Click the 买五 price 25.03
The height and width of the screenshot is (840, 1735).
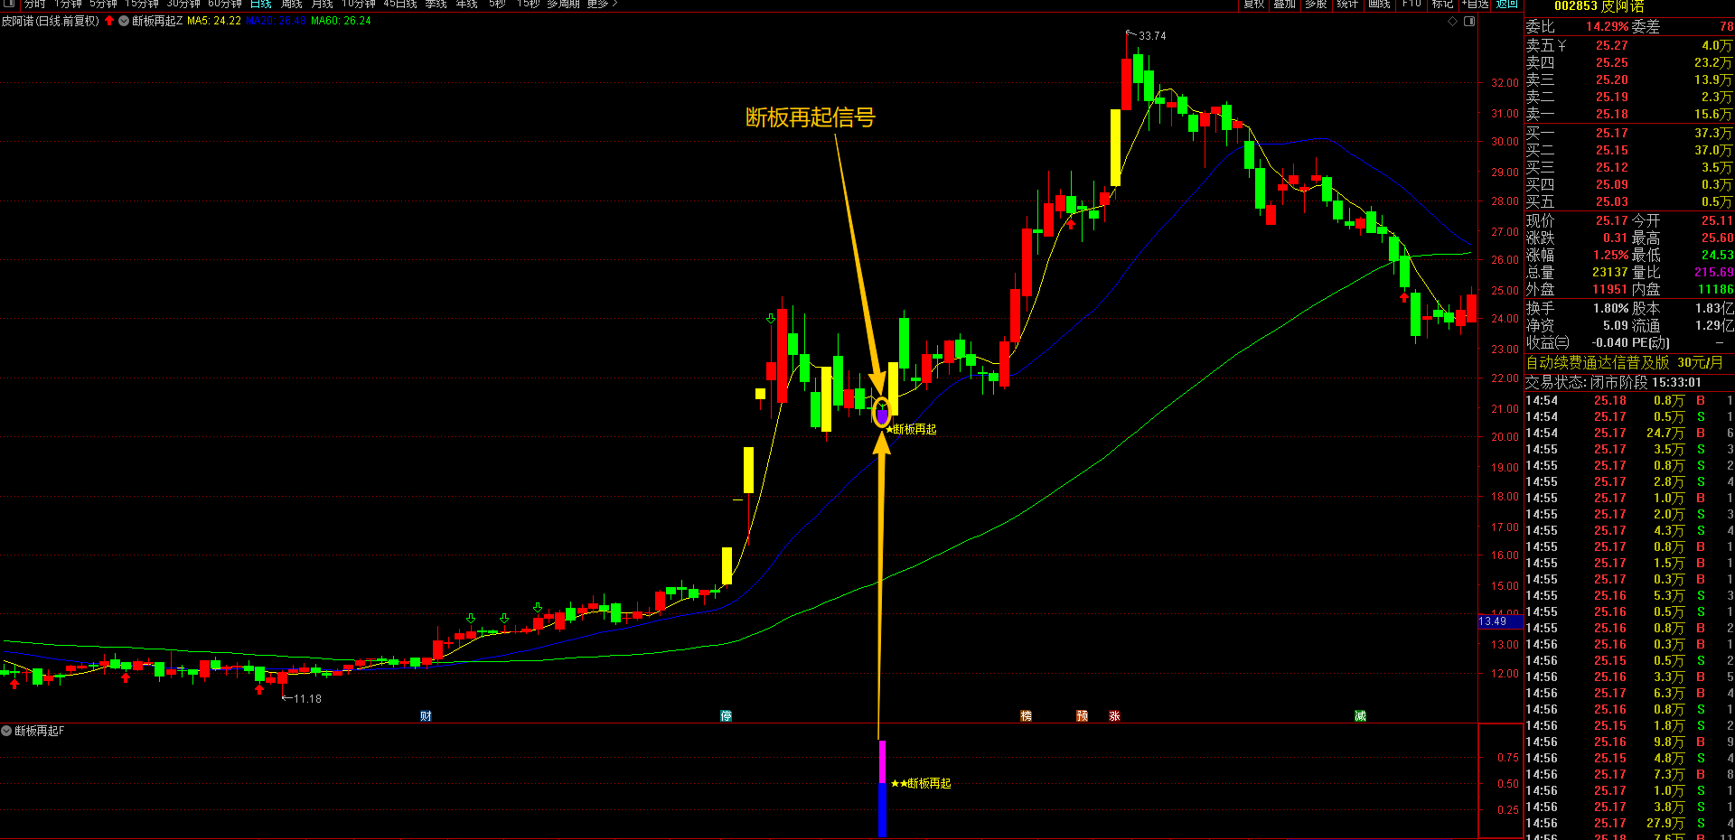[x=1611, y=201]
